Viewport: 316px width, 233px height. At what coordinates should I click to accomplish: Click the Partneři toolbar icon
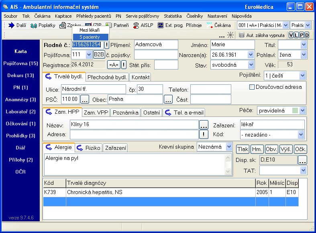click(109, 25)
